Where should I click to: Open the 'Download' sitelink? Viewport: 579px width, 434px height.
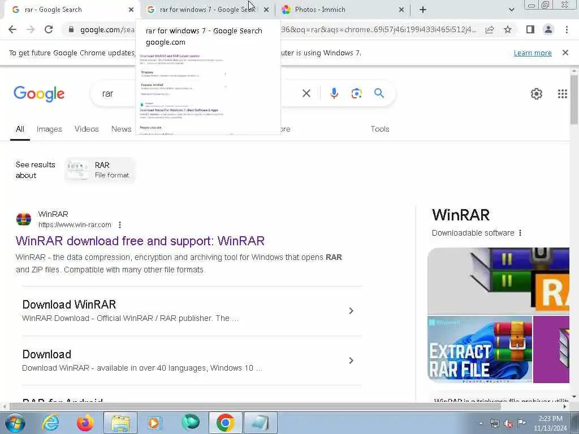point(46,354)
